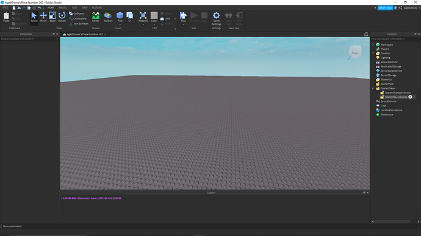Collapse the ribbon with the up arrow

[x=375, y=8]
